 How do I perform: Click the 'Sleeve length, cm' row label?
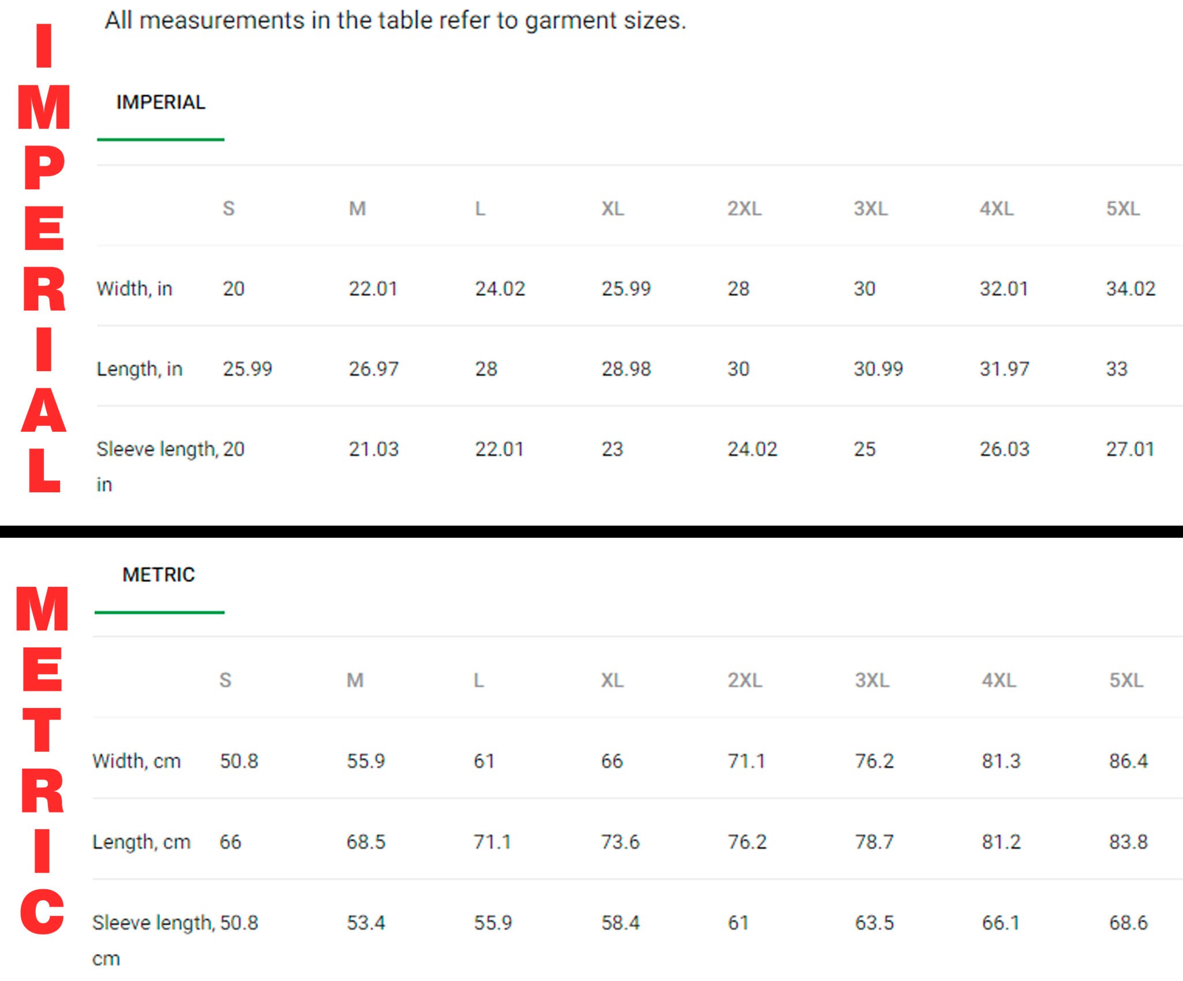coord(154,940)
